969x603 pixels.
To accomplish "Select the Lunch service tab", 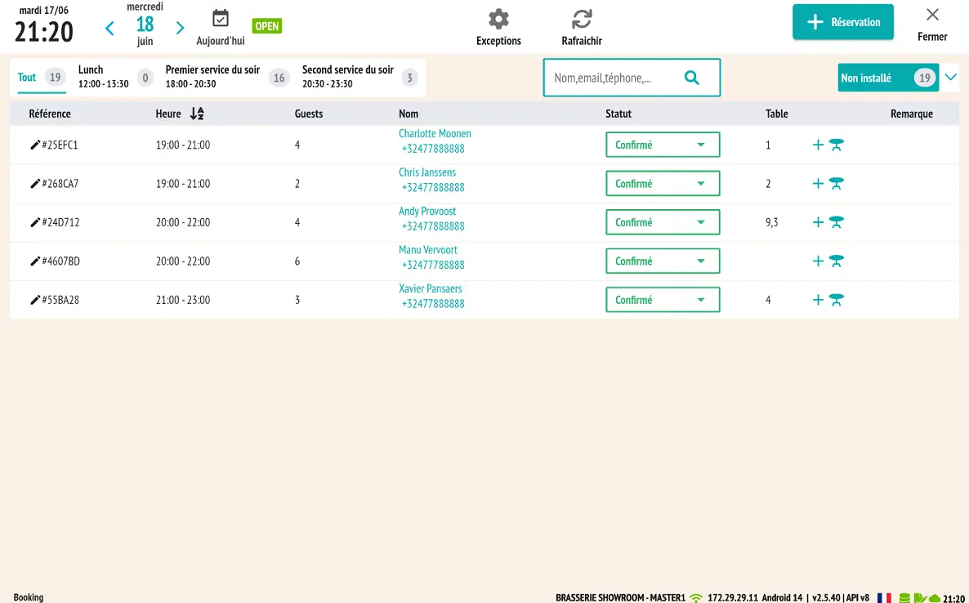I will 103,77.
